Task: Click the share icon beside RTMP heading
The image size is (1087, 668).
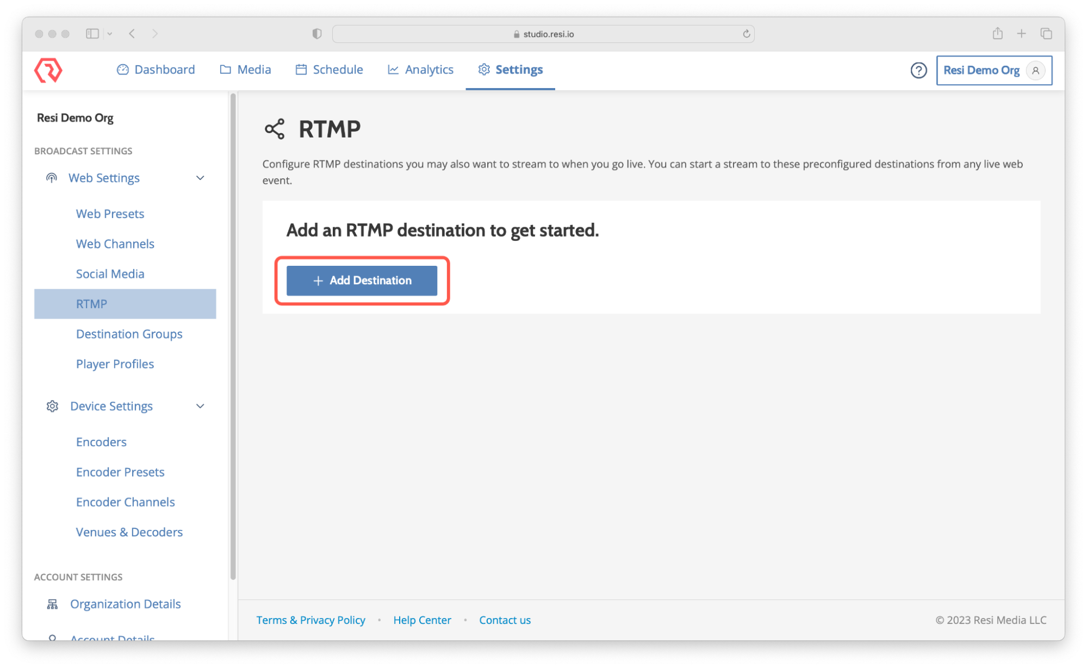Action: coord(275,129)
